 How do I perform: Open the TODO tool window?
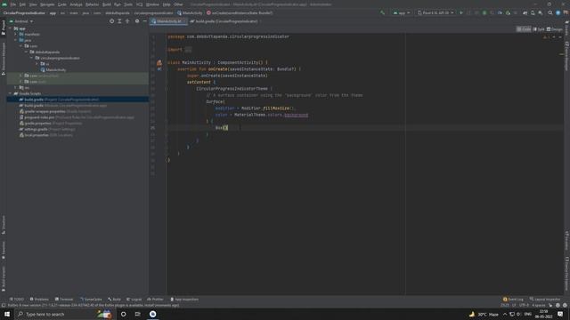(x=17, y=300)
